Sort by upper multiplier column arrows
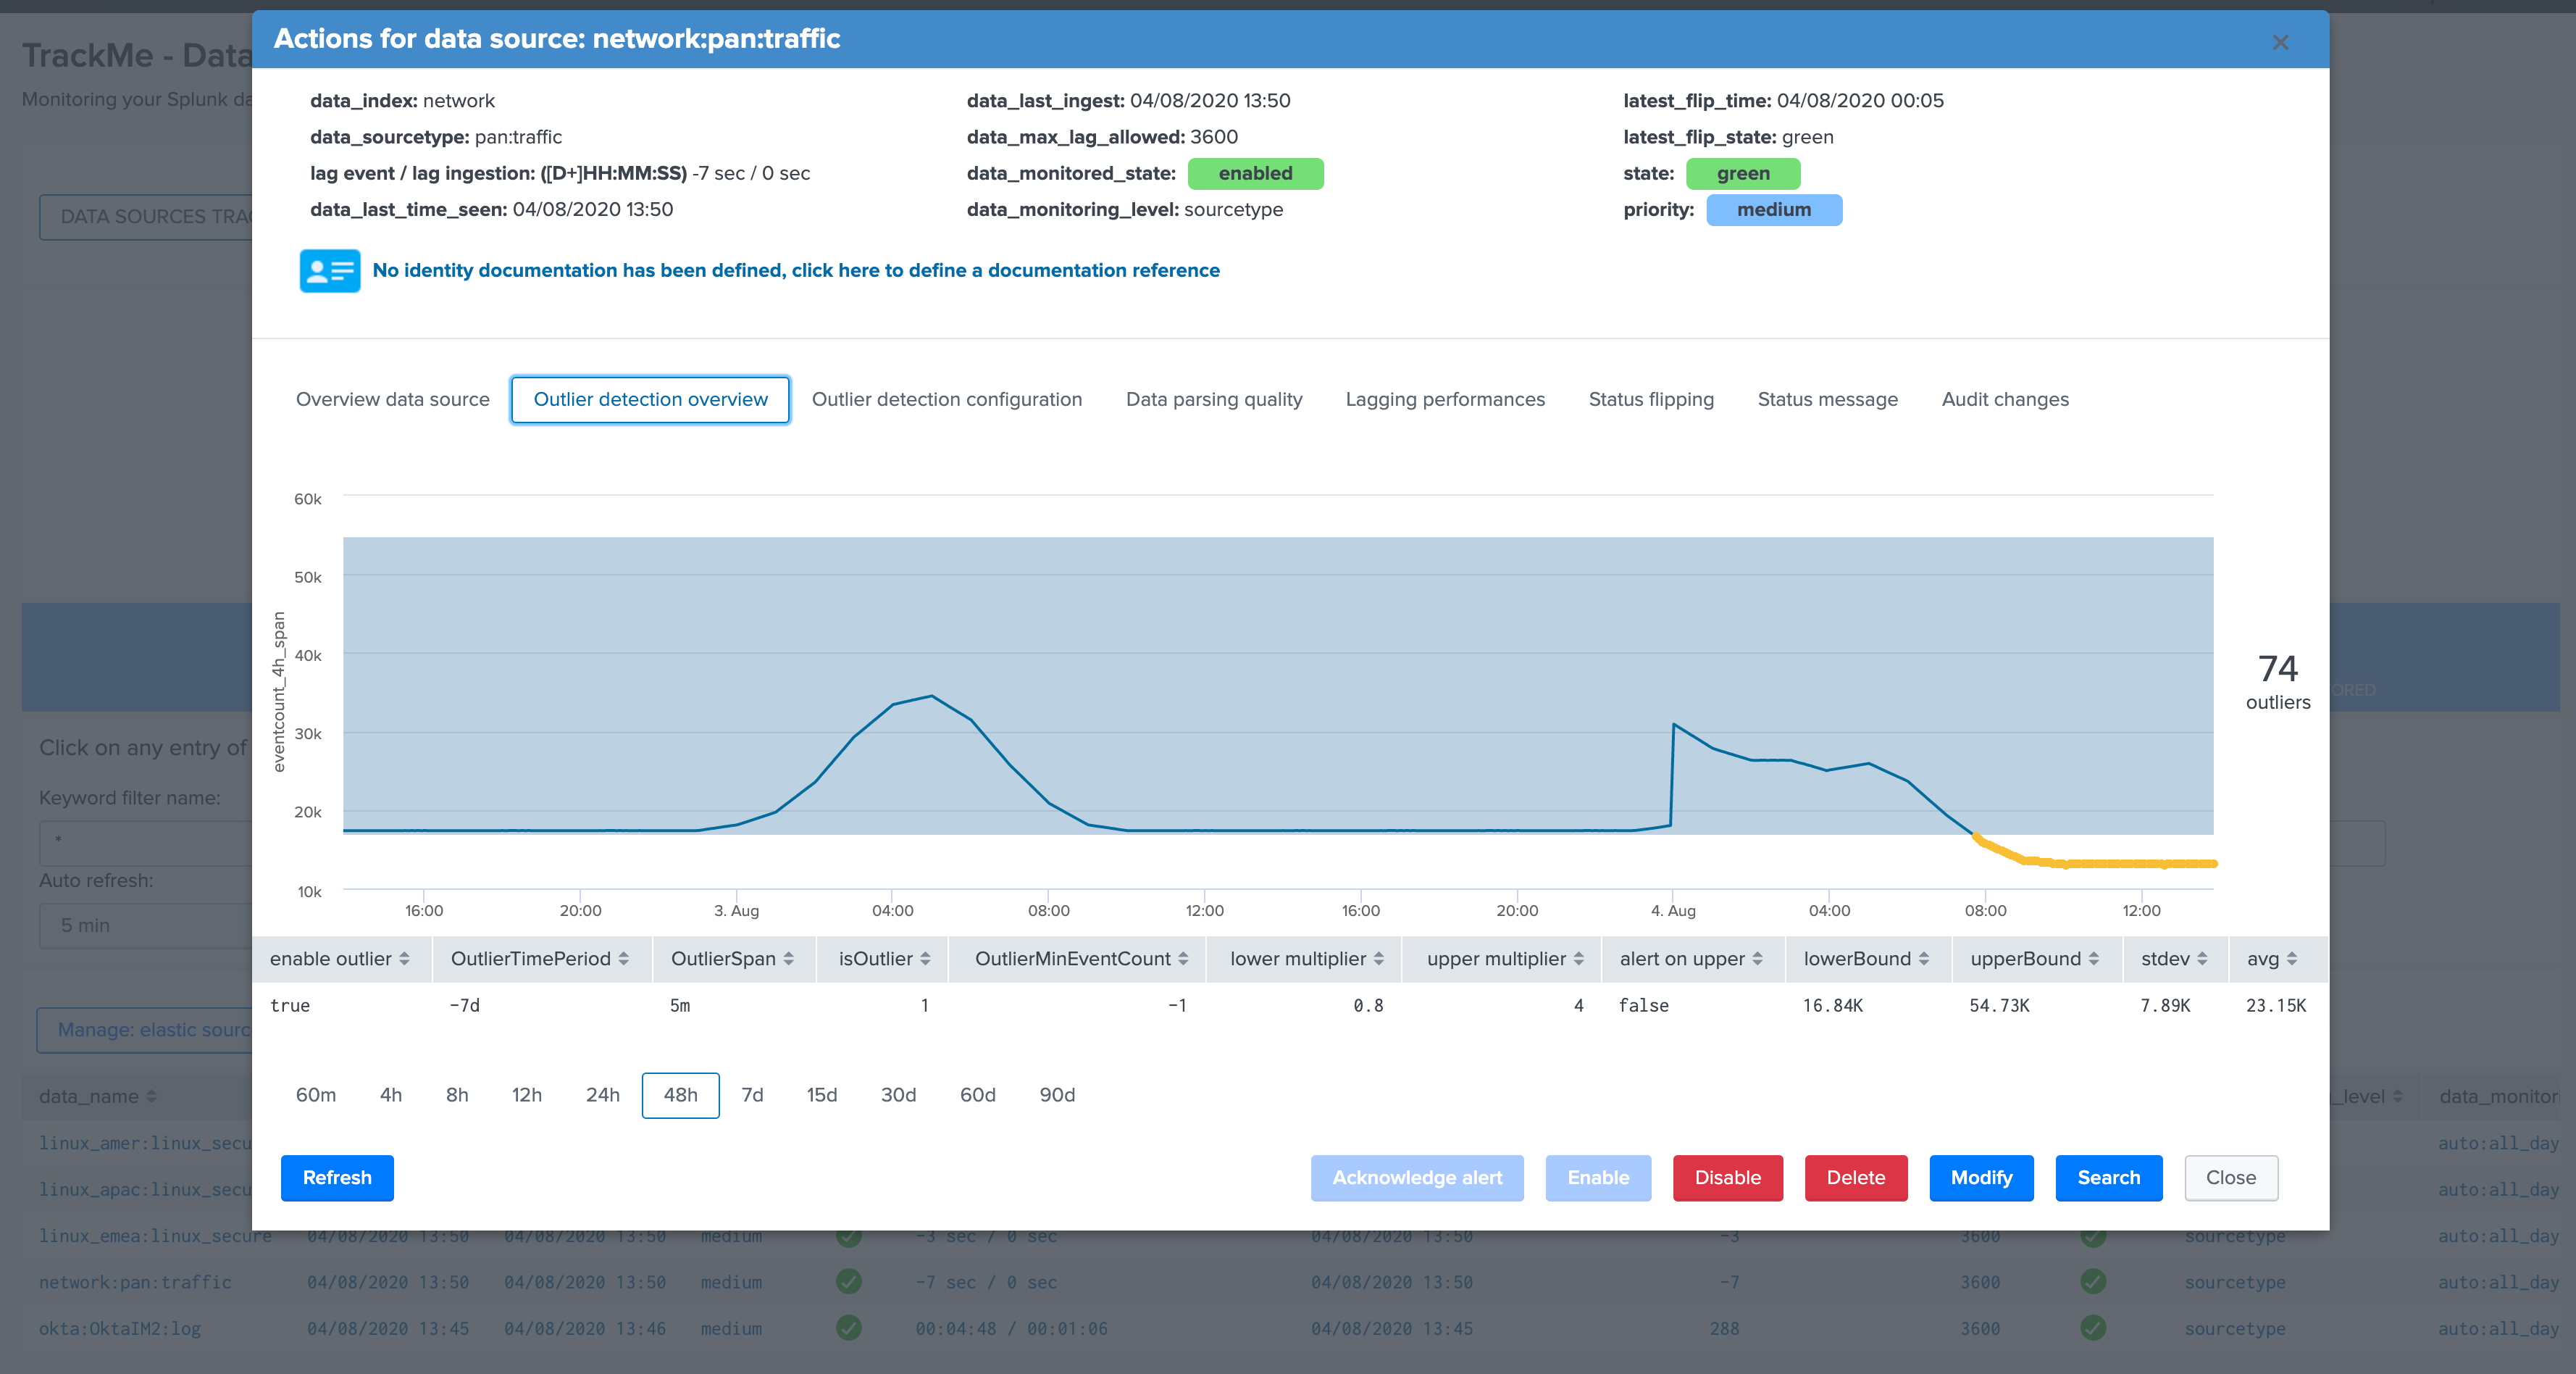 [x=1578, y=959]
